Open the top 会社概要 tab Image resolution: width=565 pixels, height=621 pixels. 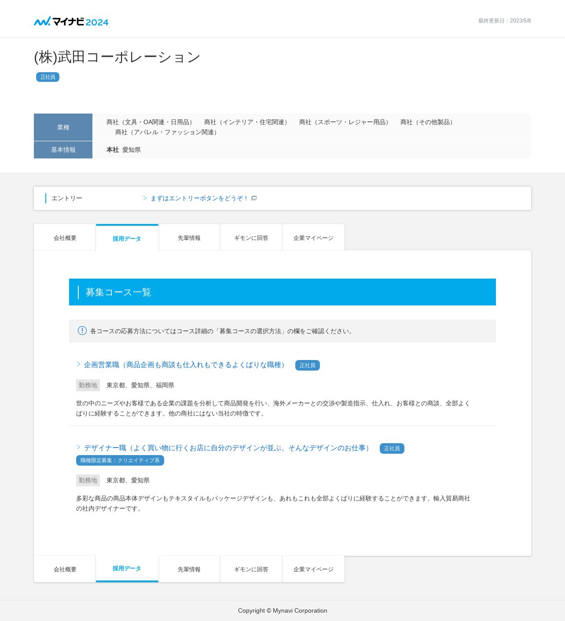pos(65,238)
